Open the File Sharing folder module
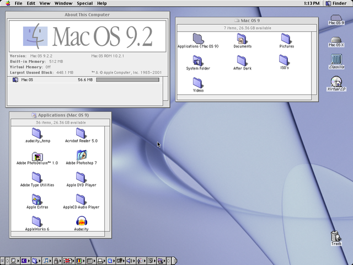 (x=36, y=261)
